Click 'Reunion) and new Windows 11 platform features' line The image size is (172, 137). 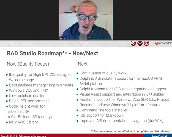[x=120, y=105]
